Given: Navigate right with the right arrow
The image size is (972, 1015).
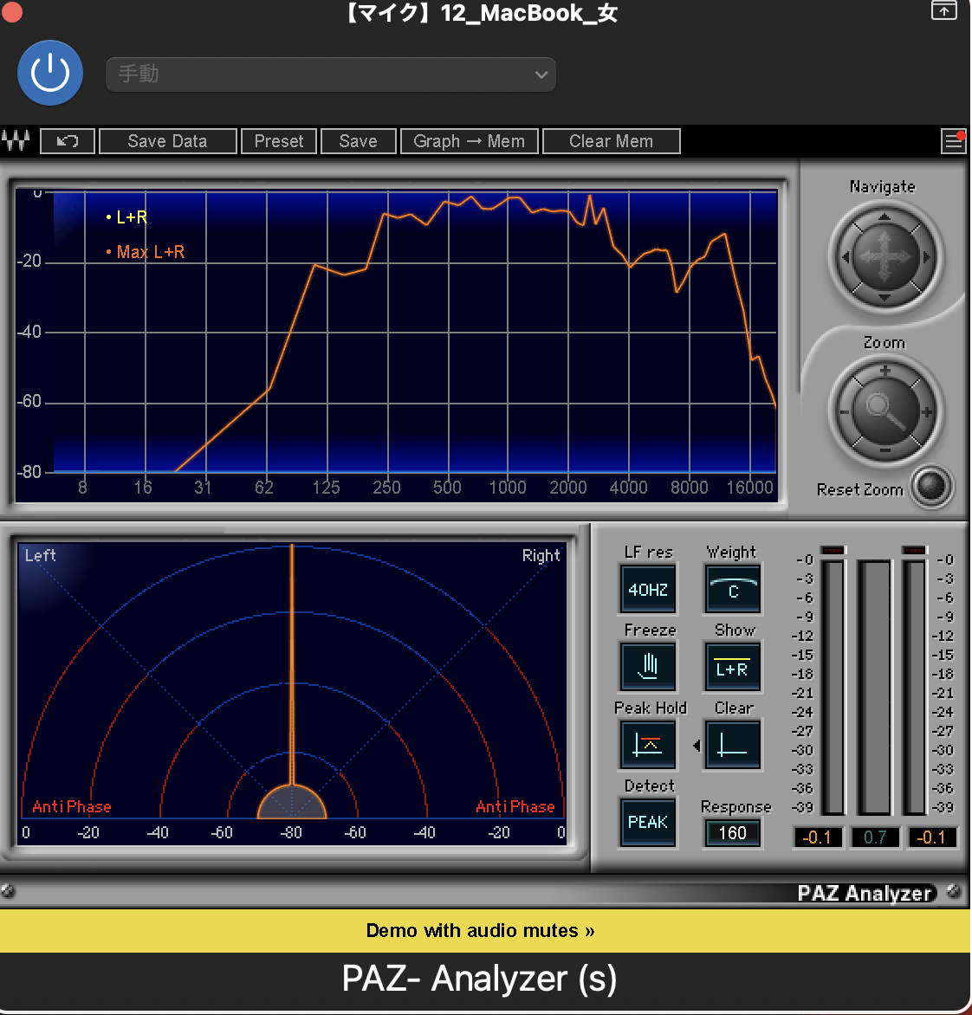Looking at the screenshot, I should tap(927, 257).
